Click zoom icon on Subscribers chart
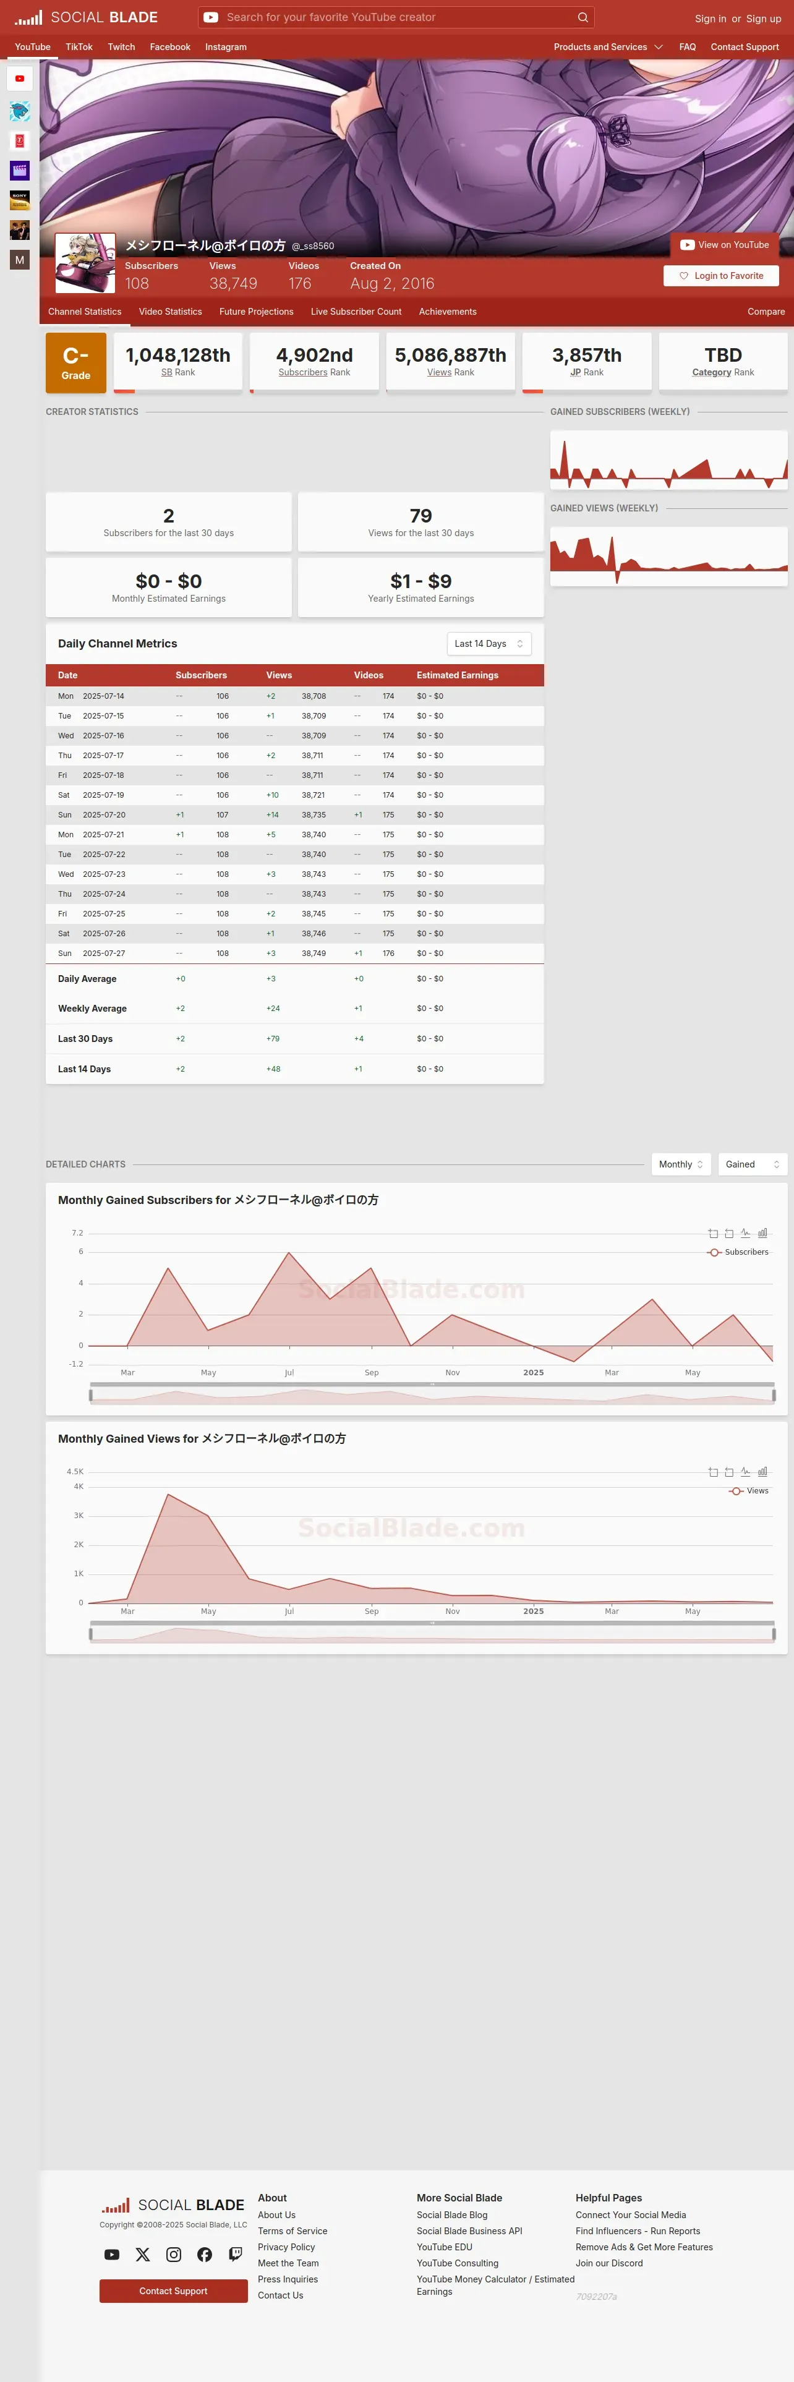794x2382 pixels. [x=712, y=1234]
